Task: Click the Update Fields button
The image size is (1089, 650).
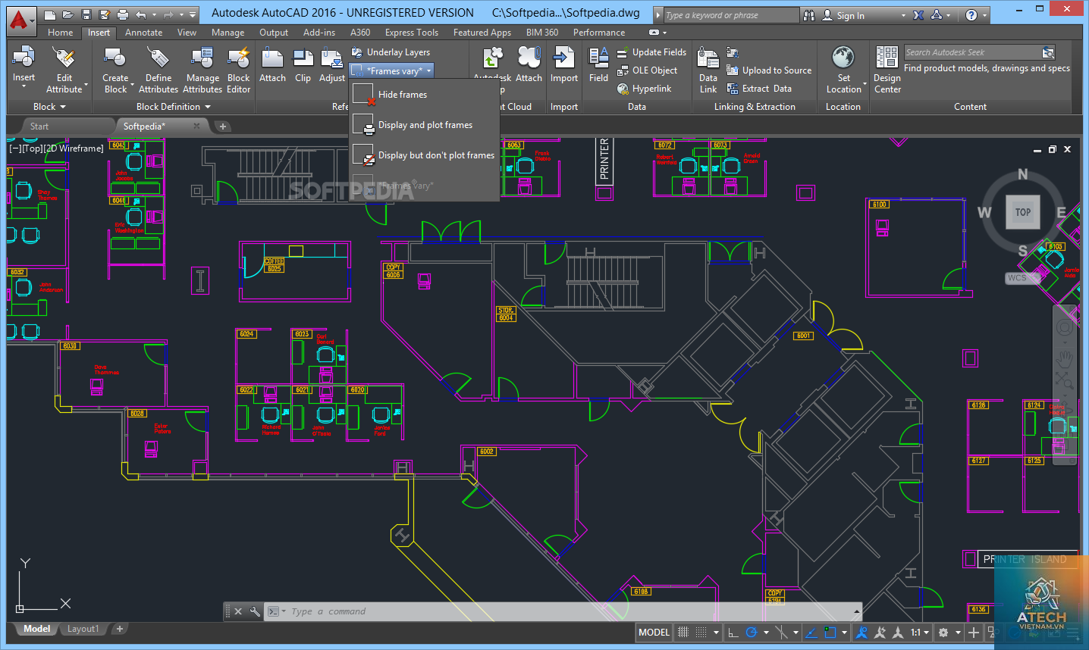Action: (x=651, y=52)
